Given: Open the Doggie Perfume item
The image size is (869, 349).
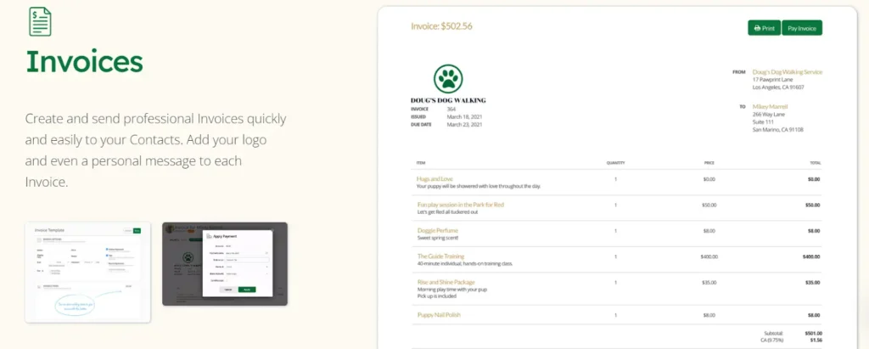Looking at the screenshot, I should [439, 230].
